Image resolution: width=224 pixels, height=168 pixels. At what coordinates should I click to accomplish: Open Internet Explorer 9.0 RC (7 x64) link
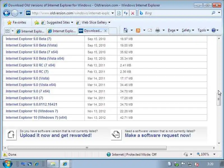(31, 65)
